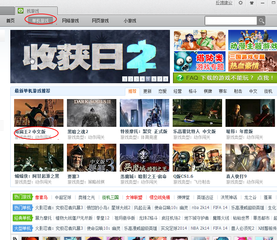Image resolution: width=277 pixels, height=240 pixels.
Task: Open the 网页游戏 navigation item
Action: [x=100, y=21]
